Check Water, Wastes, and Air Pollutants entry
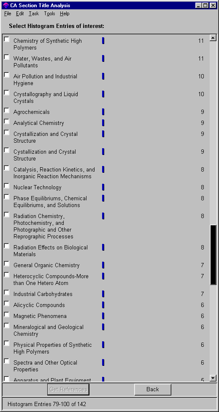 pos(7,57)
